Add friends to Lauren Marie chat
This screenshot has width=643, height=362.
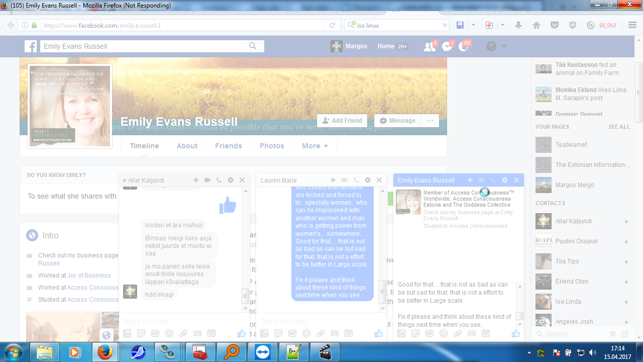333,180
